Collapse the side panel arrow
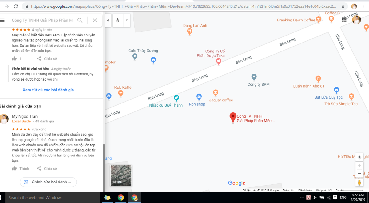Image resolution: width=369 pixels, height=203 pixels. coord(108,21)
